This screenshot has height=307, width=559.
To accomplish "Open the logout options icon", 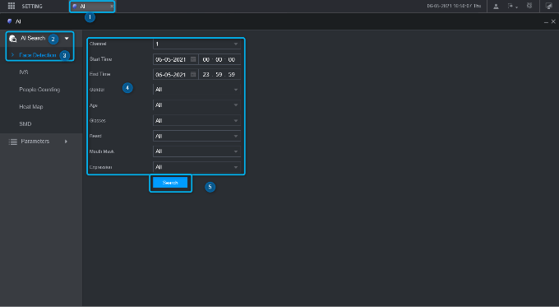I will [512, 6].
